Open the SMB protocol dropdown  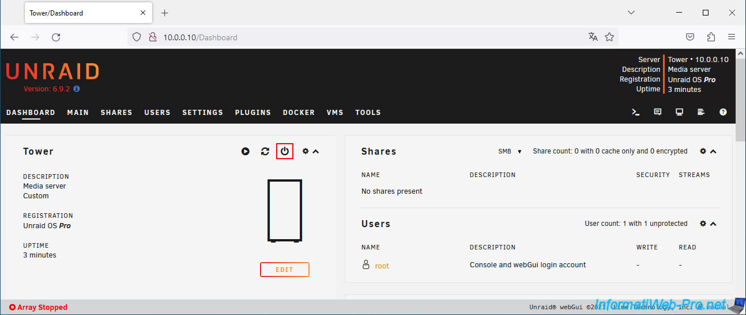[510, 151]
